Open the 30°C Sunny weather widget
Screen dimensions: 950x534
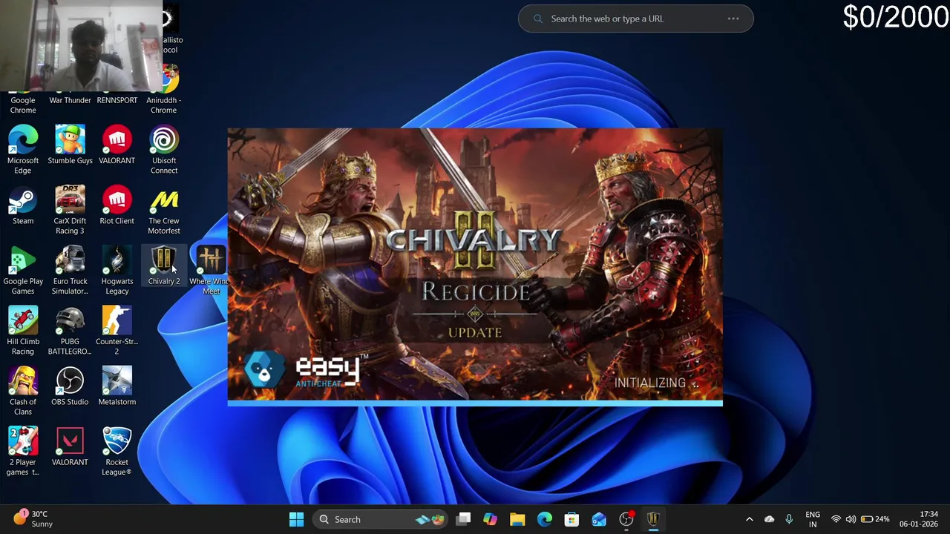point(33,518)
